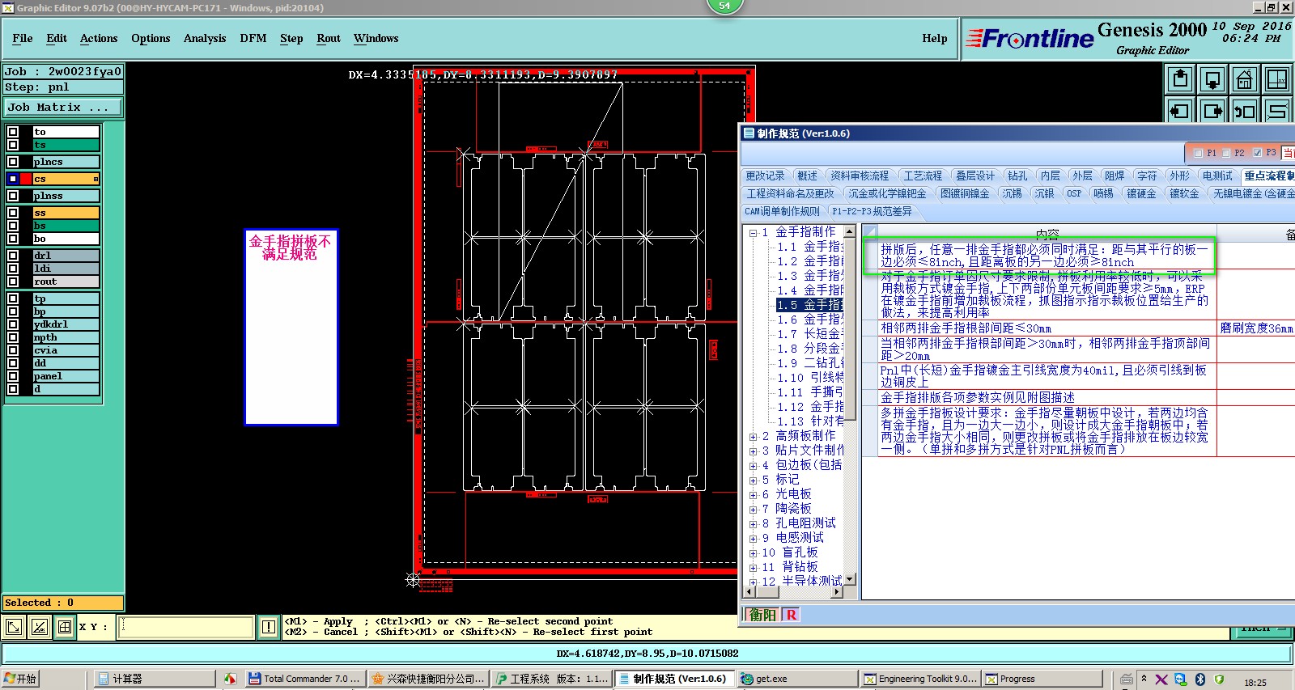
Task: Click the angle measurement icon beside X Y
Action: 39,627
